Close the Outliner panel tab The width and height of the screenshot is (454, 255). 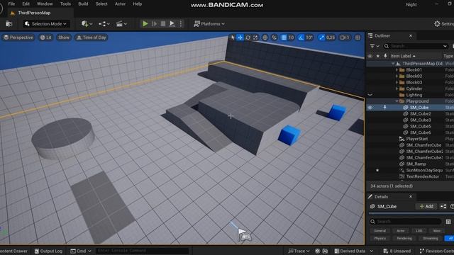(411, 35)
